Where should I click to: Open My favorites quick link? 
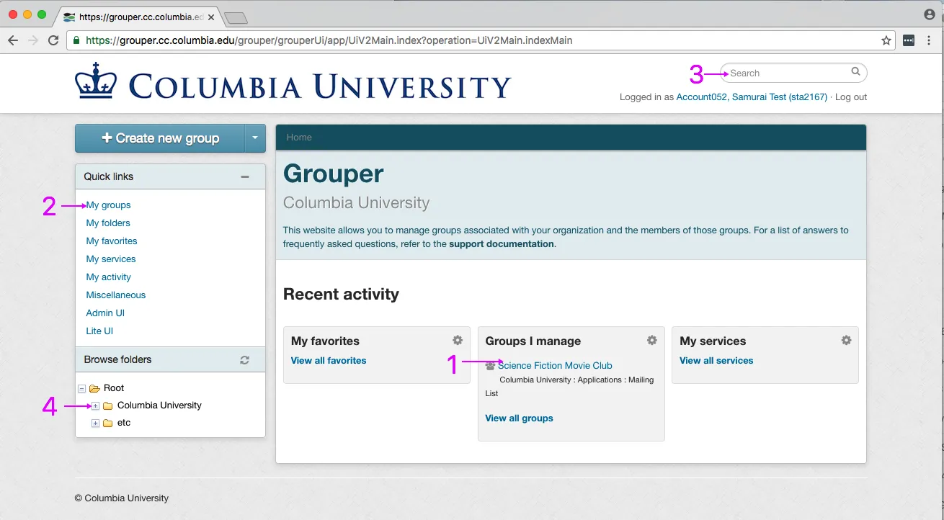click(x=112, y=241)
